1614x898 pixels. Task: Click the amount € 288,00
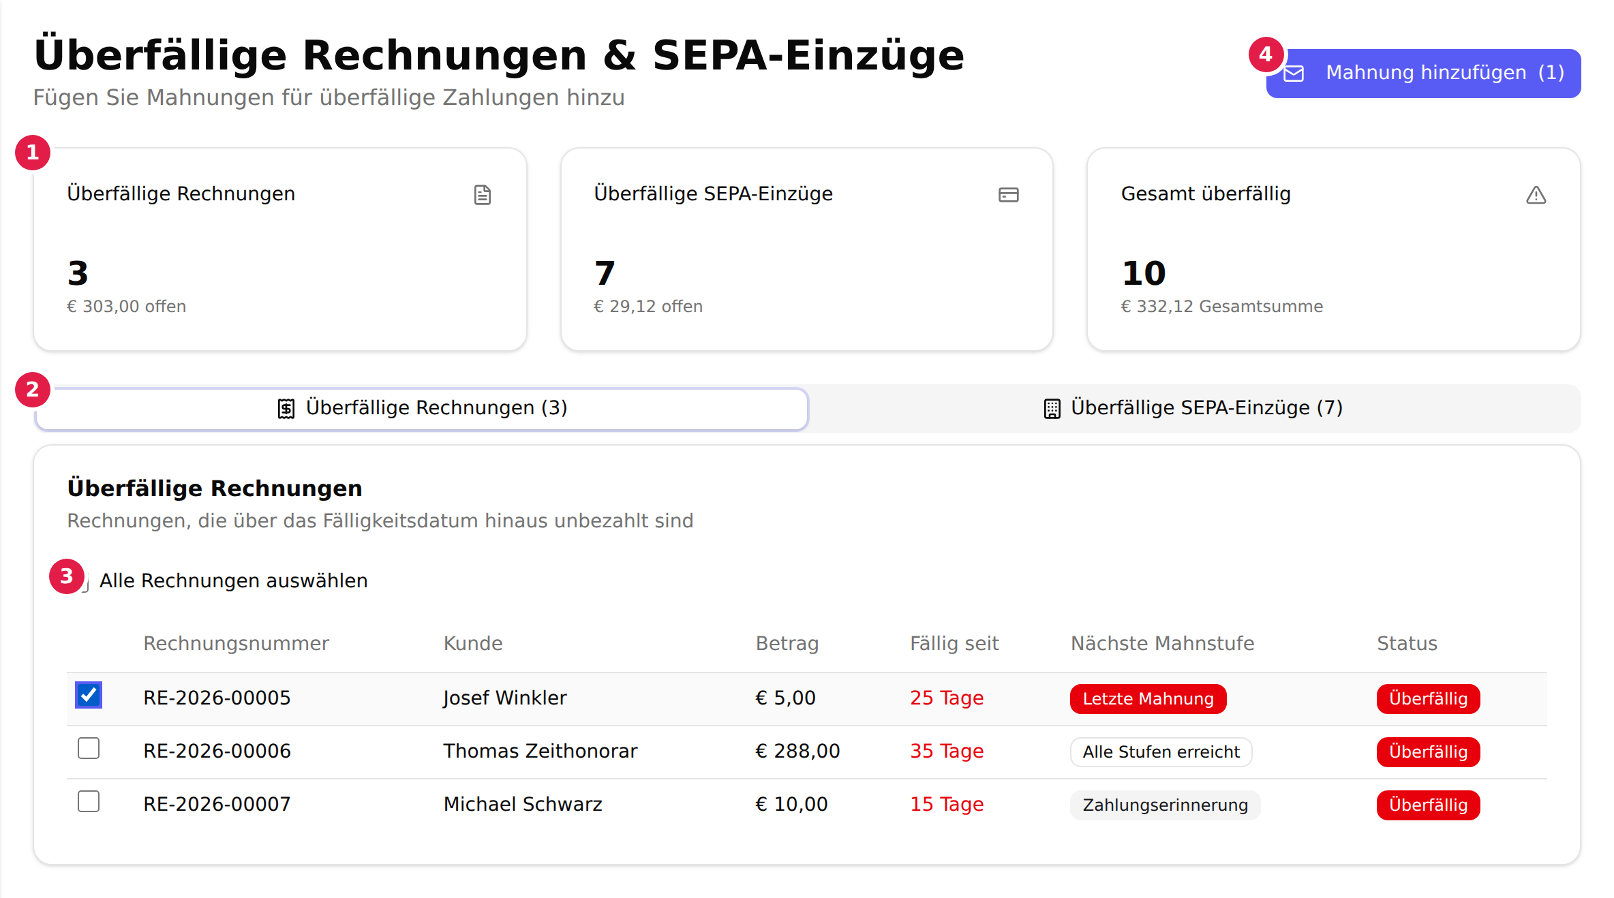(x=797, y=751)
